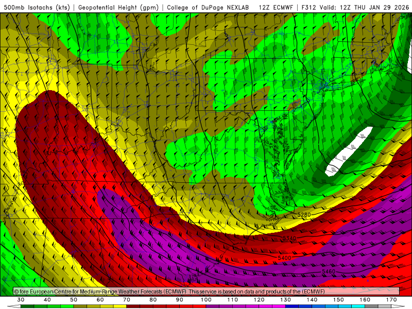Click the 90 value on the color scale
The width and height of the screenshot is (412, 309).
tap(179, 300)
